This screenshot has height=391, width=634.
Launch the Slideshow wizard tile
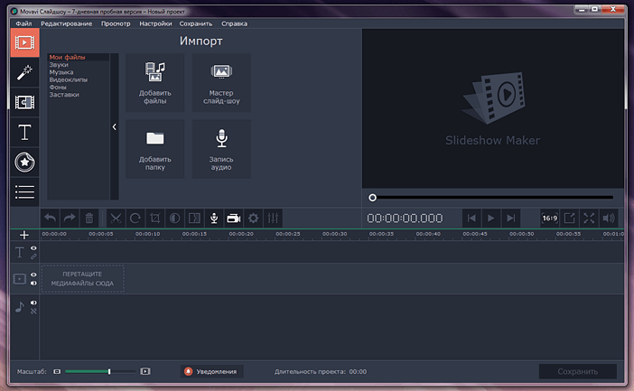click(221, 82)
